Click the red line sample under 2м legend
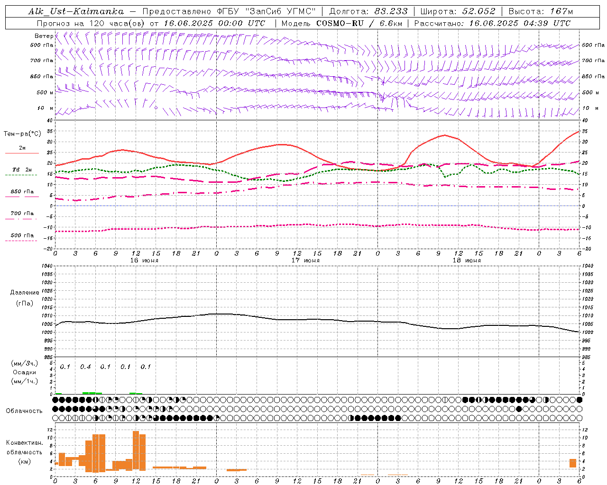The image size is (607, 485). click(22, 153)
